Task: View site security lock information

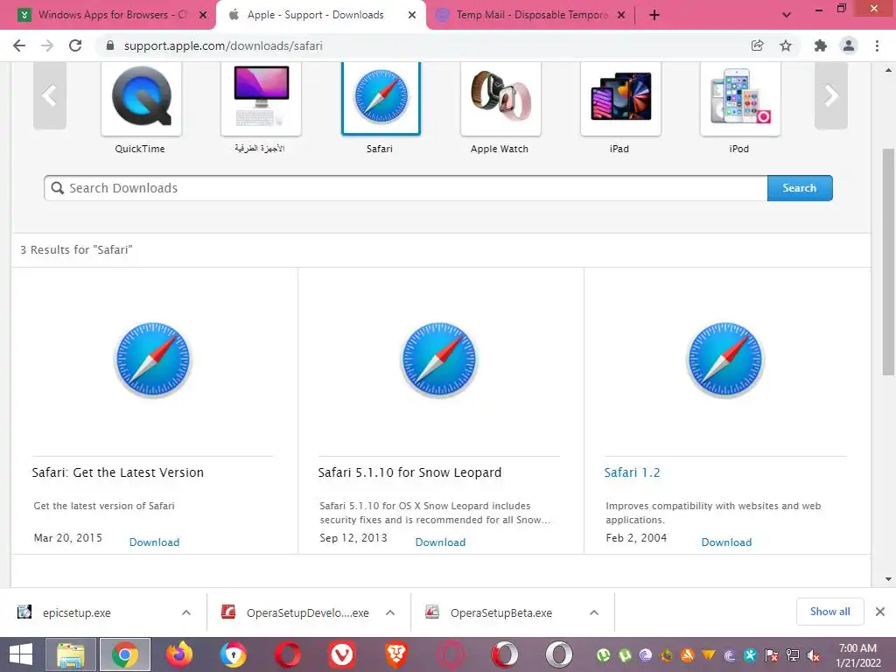Action: [x=110, y=45]
